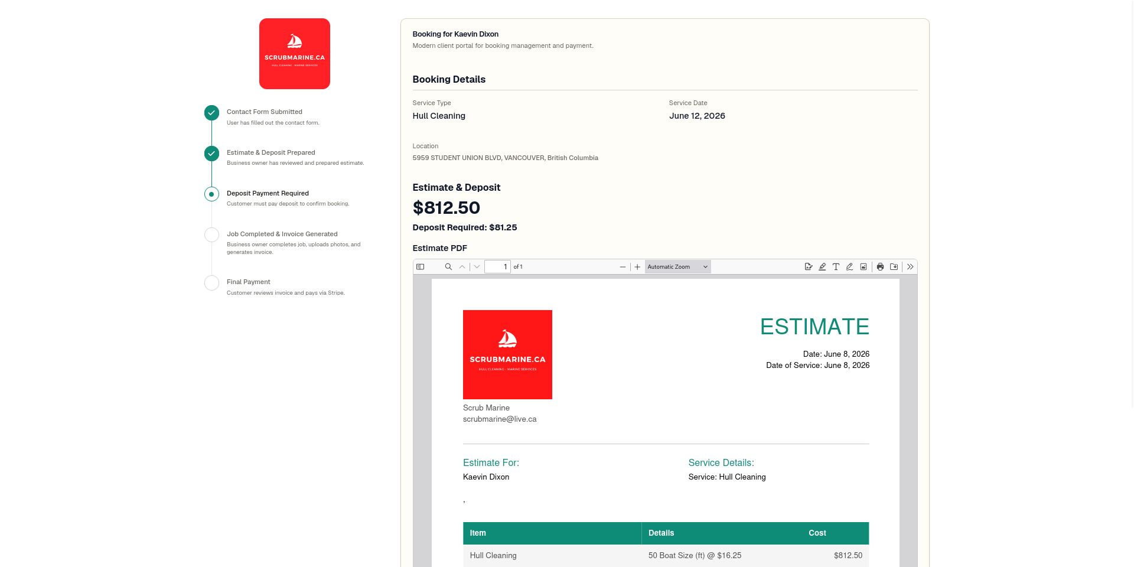1134x567 pixels.
Task: Select the add text tool
Action: (836, 267)
